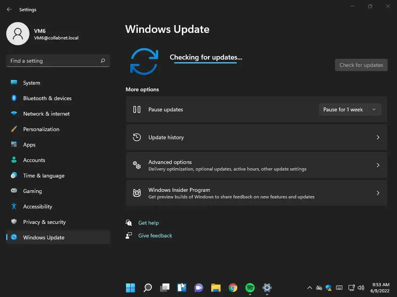Screen dimensions: 397x297
Task: Click the Update history clock icon
Action: point(137,137)
